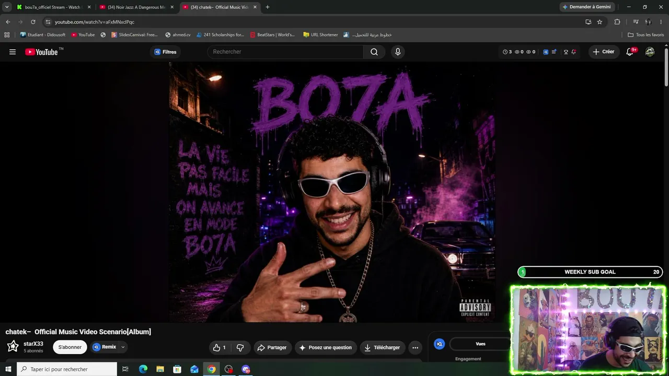Image resolution: width=669 pixels, height=376 pixels.
Task: Subscribe with the S'abonner button
Action: [70, 347]
